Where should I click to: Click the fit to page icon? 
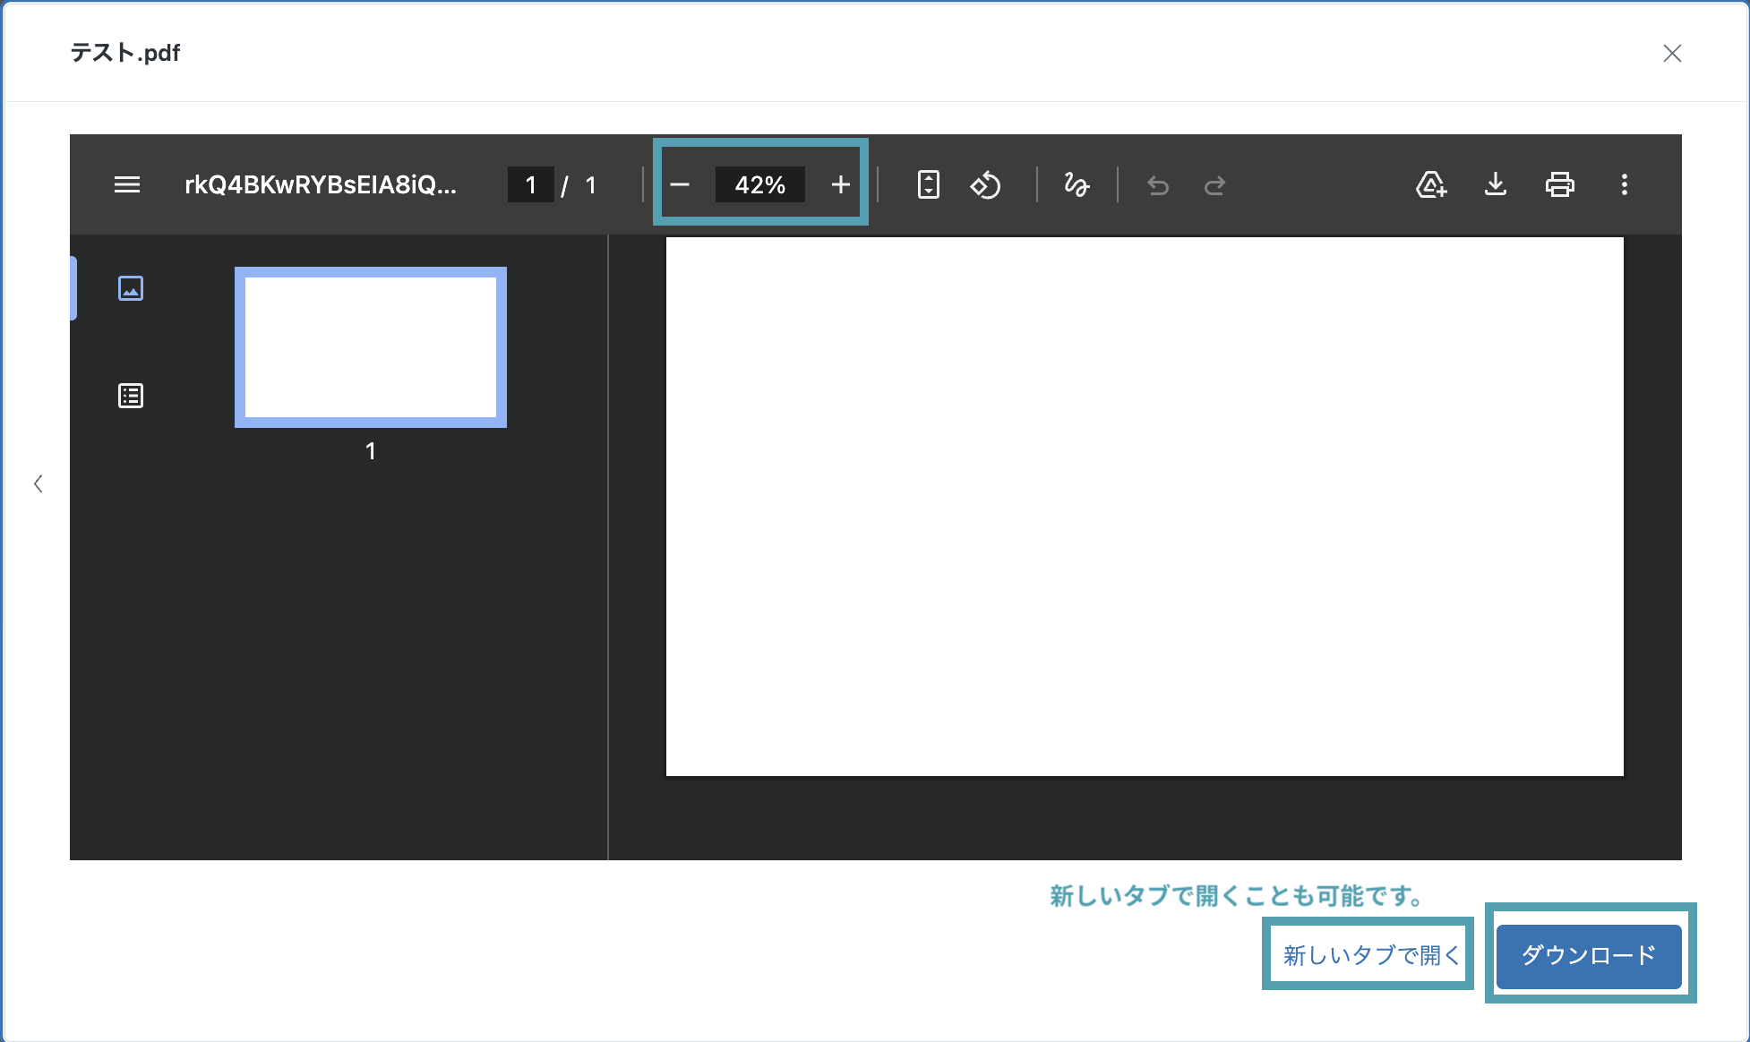coord(929,185)
